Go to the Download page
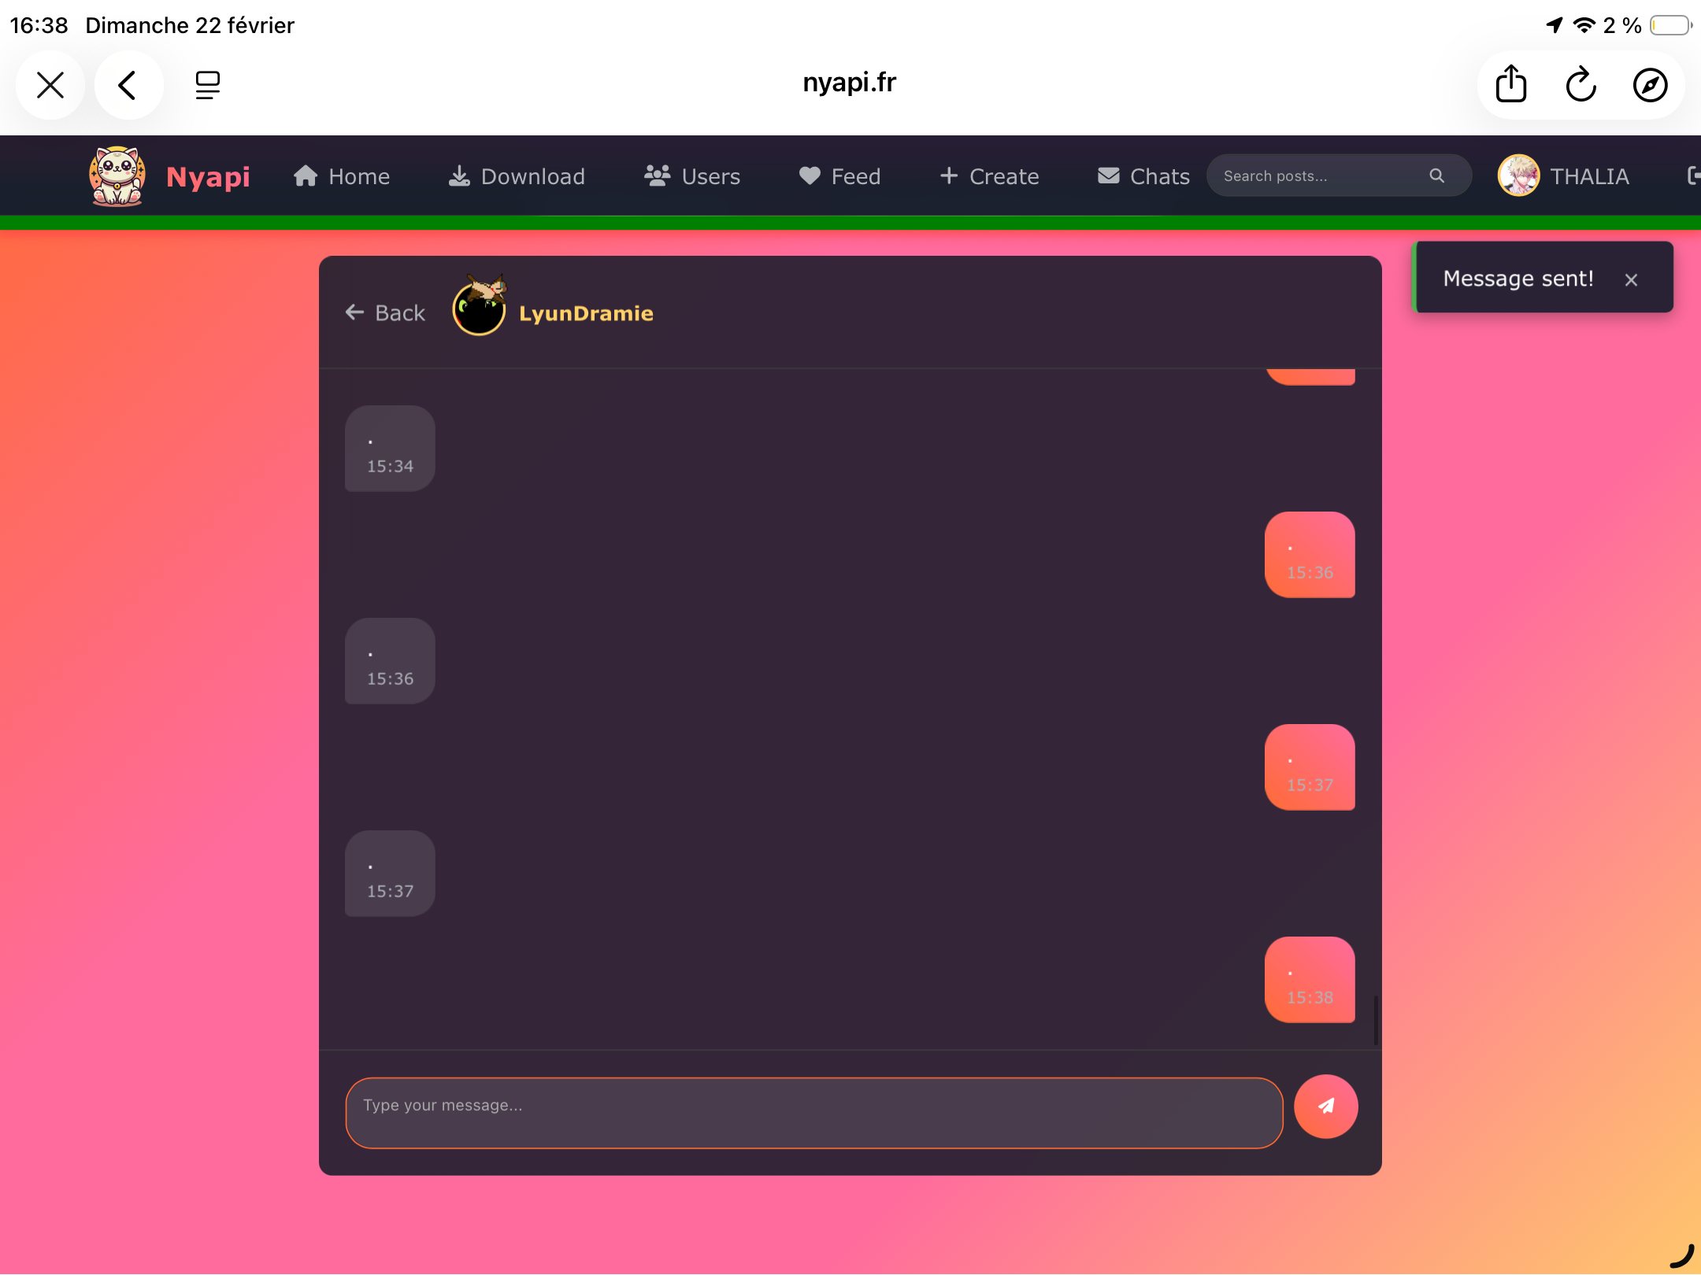Image resolution: width=1701 pixels, height=1275 pixels. pos(517,176)
